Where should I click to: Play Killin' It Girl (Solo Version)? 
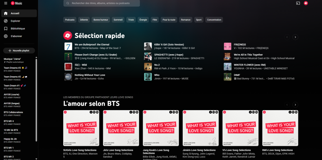click(169, 45)
